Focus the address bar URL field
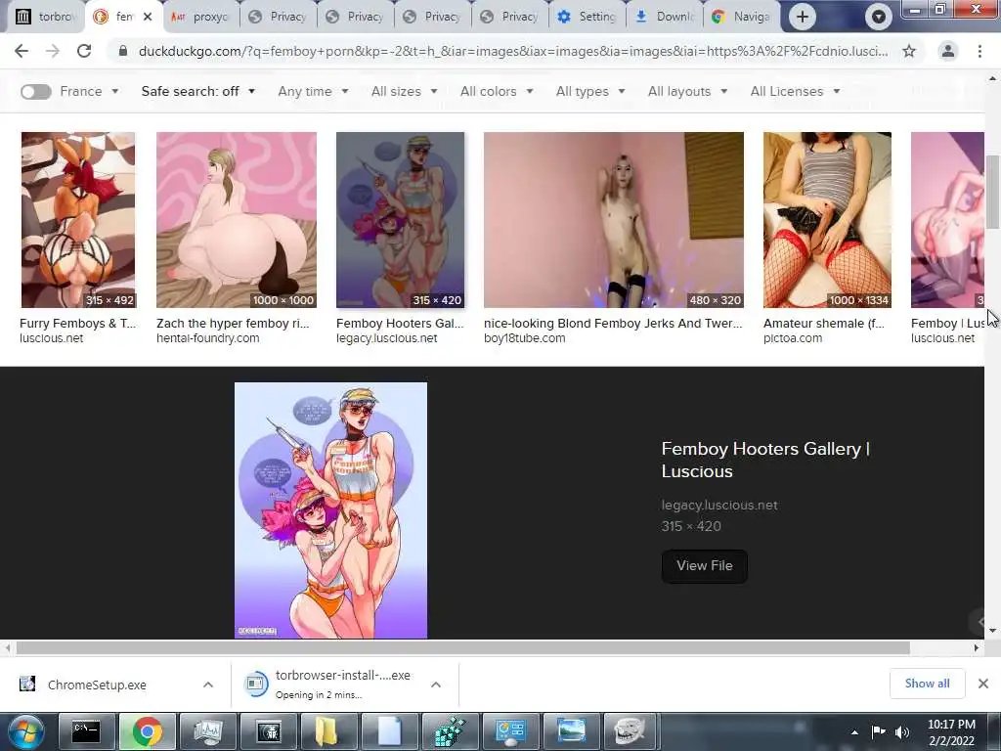Viewport: 1001px width, 751px height. [512, 51]
